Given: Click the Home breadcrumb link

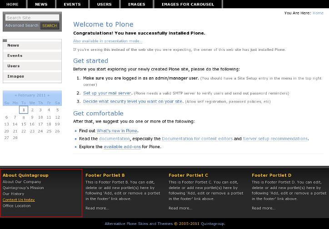Looking at the screenshot, I should 318,13.
